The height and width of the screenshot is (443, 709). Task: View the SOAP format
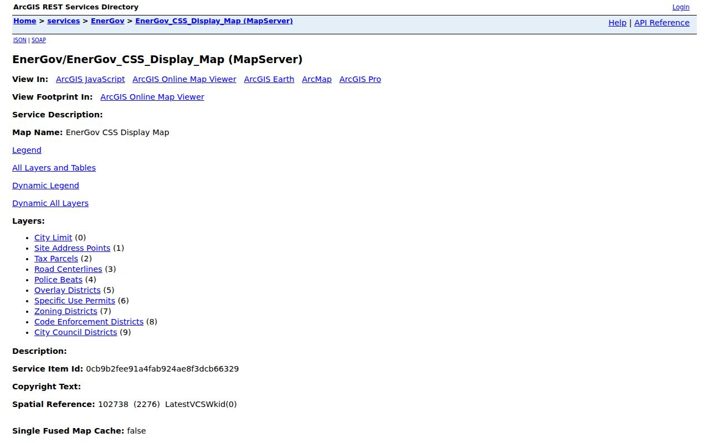tap(39, 40)
